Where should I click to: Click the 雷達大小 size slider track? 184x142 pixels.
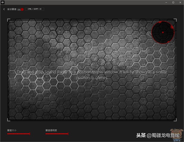18,134
